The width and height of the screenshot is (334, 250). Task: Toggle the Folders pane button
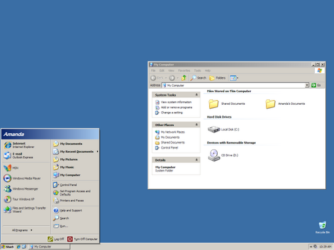217,78
